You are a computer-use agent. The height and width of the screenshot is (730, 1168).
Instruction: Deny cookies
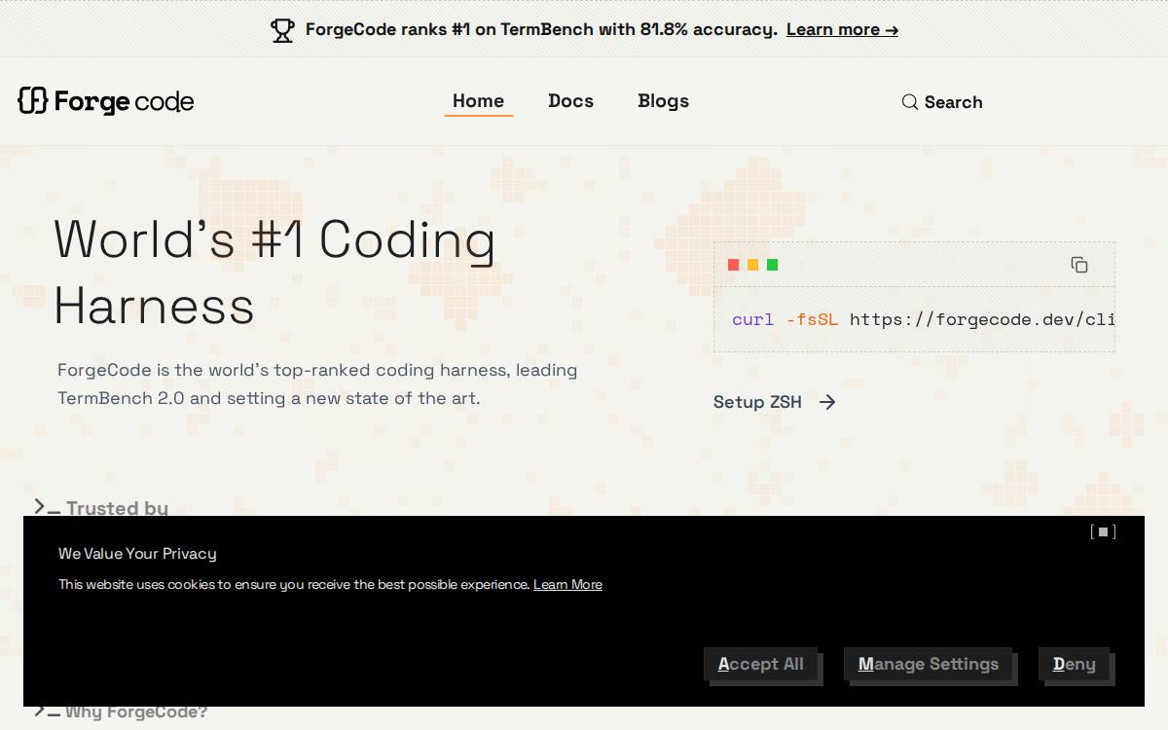(x=1075, y=664)
